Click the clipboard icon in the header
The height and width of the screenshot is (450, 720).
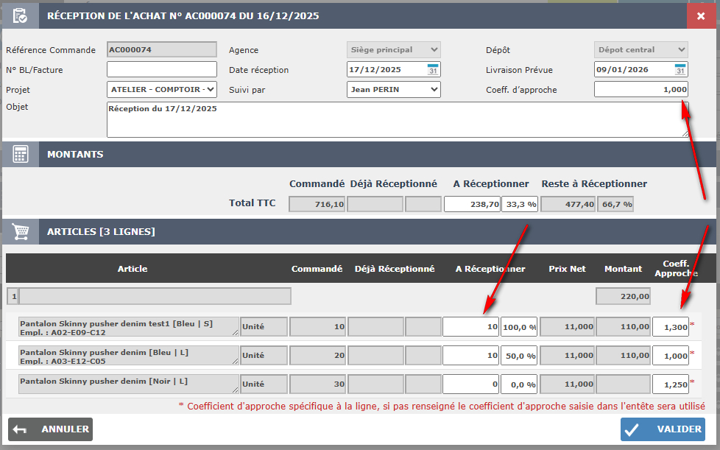[x=20, y=15]
